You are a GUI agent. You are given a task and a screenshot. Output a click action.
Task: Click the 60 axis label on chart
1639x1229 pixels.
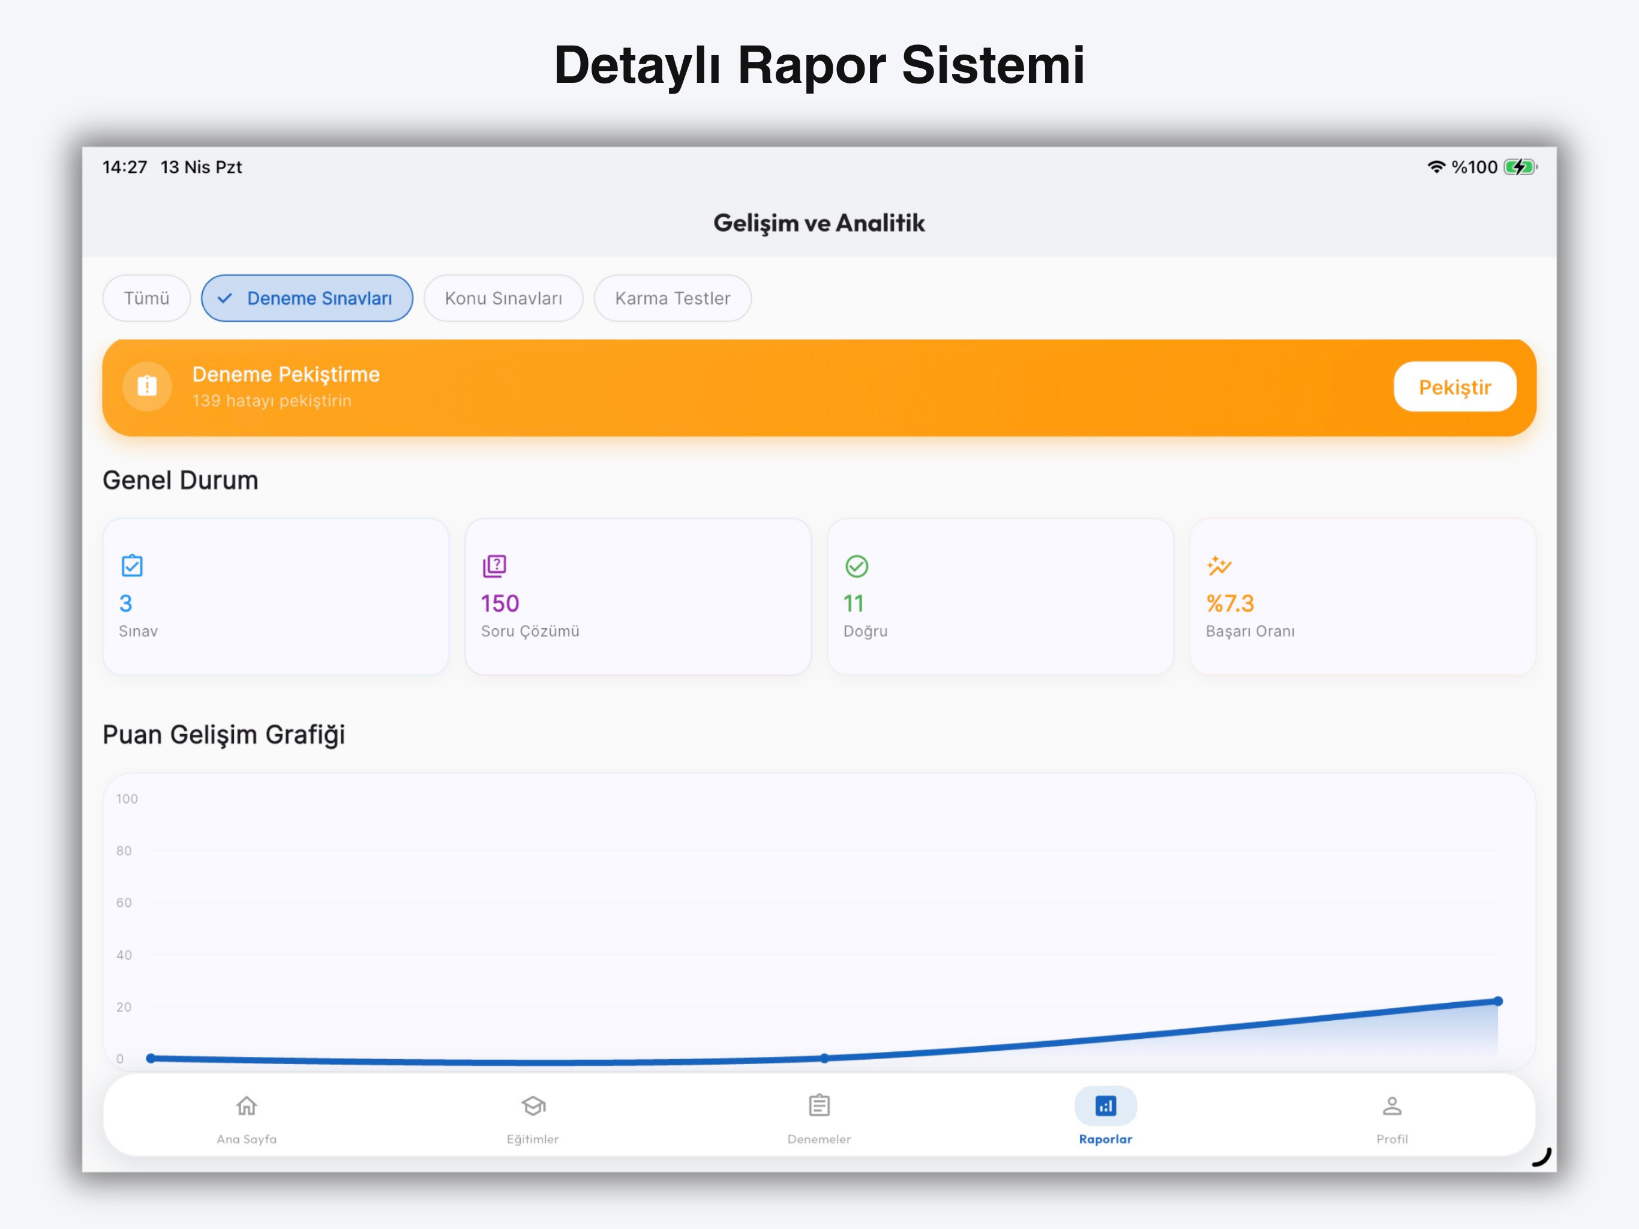point(124,903)
